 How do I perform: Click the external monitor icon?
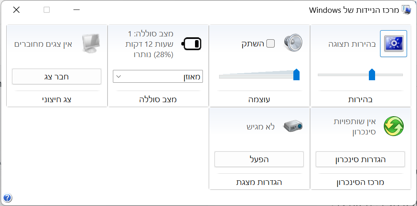[90, 44]
